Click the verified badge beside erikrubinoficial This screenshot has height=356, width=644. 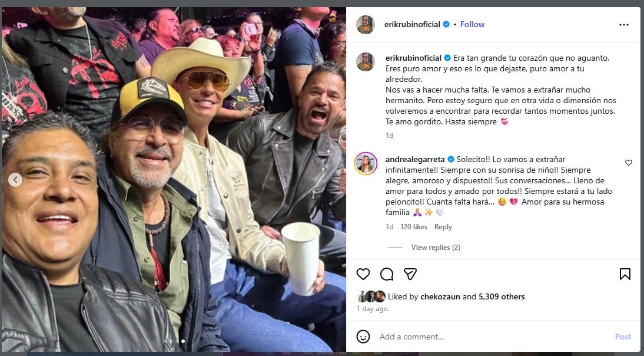click(447, 24)
